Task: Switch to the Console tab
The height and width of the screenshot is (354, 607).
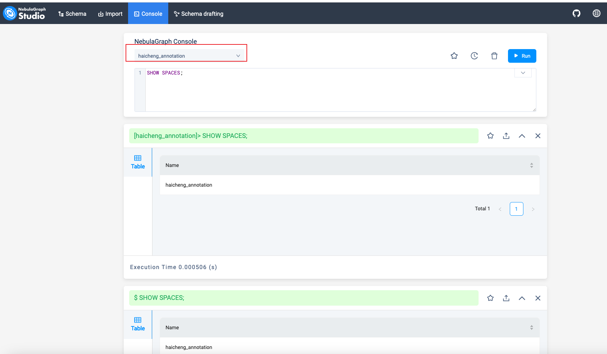Action: [148, 14]
